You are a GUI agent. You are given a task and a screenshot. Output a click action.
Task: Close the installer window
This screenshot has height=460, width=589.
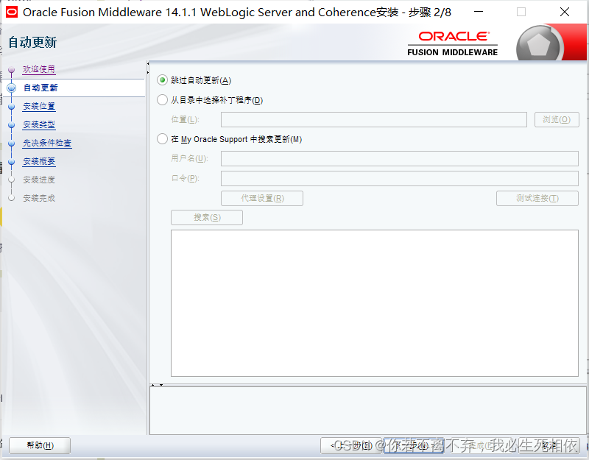point(565,12)
